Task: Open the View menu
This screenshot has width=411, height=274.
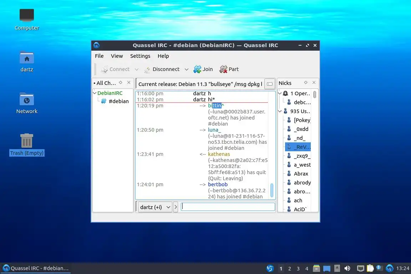Action: point(117,56)
